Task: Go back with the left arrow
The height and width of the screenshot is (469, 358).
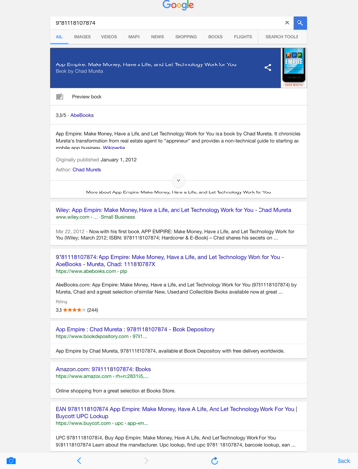Action: point(79,460)
